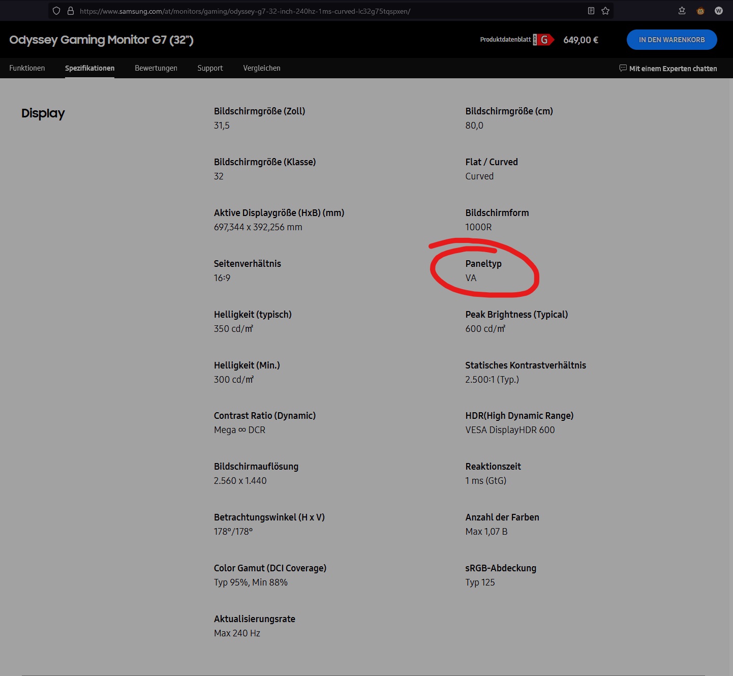Click the Odyssey Gaming Monitor G7 title
733x676 pixels.
101,40
